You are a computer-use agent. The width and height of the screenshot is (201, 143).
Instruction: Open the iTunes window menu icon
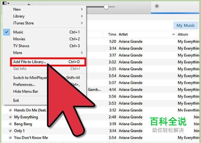click(x=4, y=3)
